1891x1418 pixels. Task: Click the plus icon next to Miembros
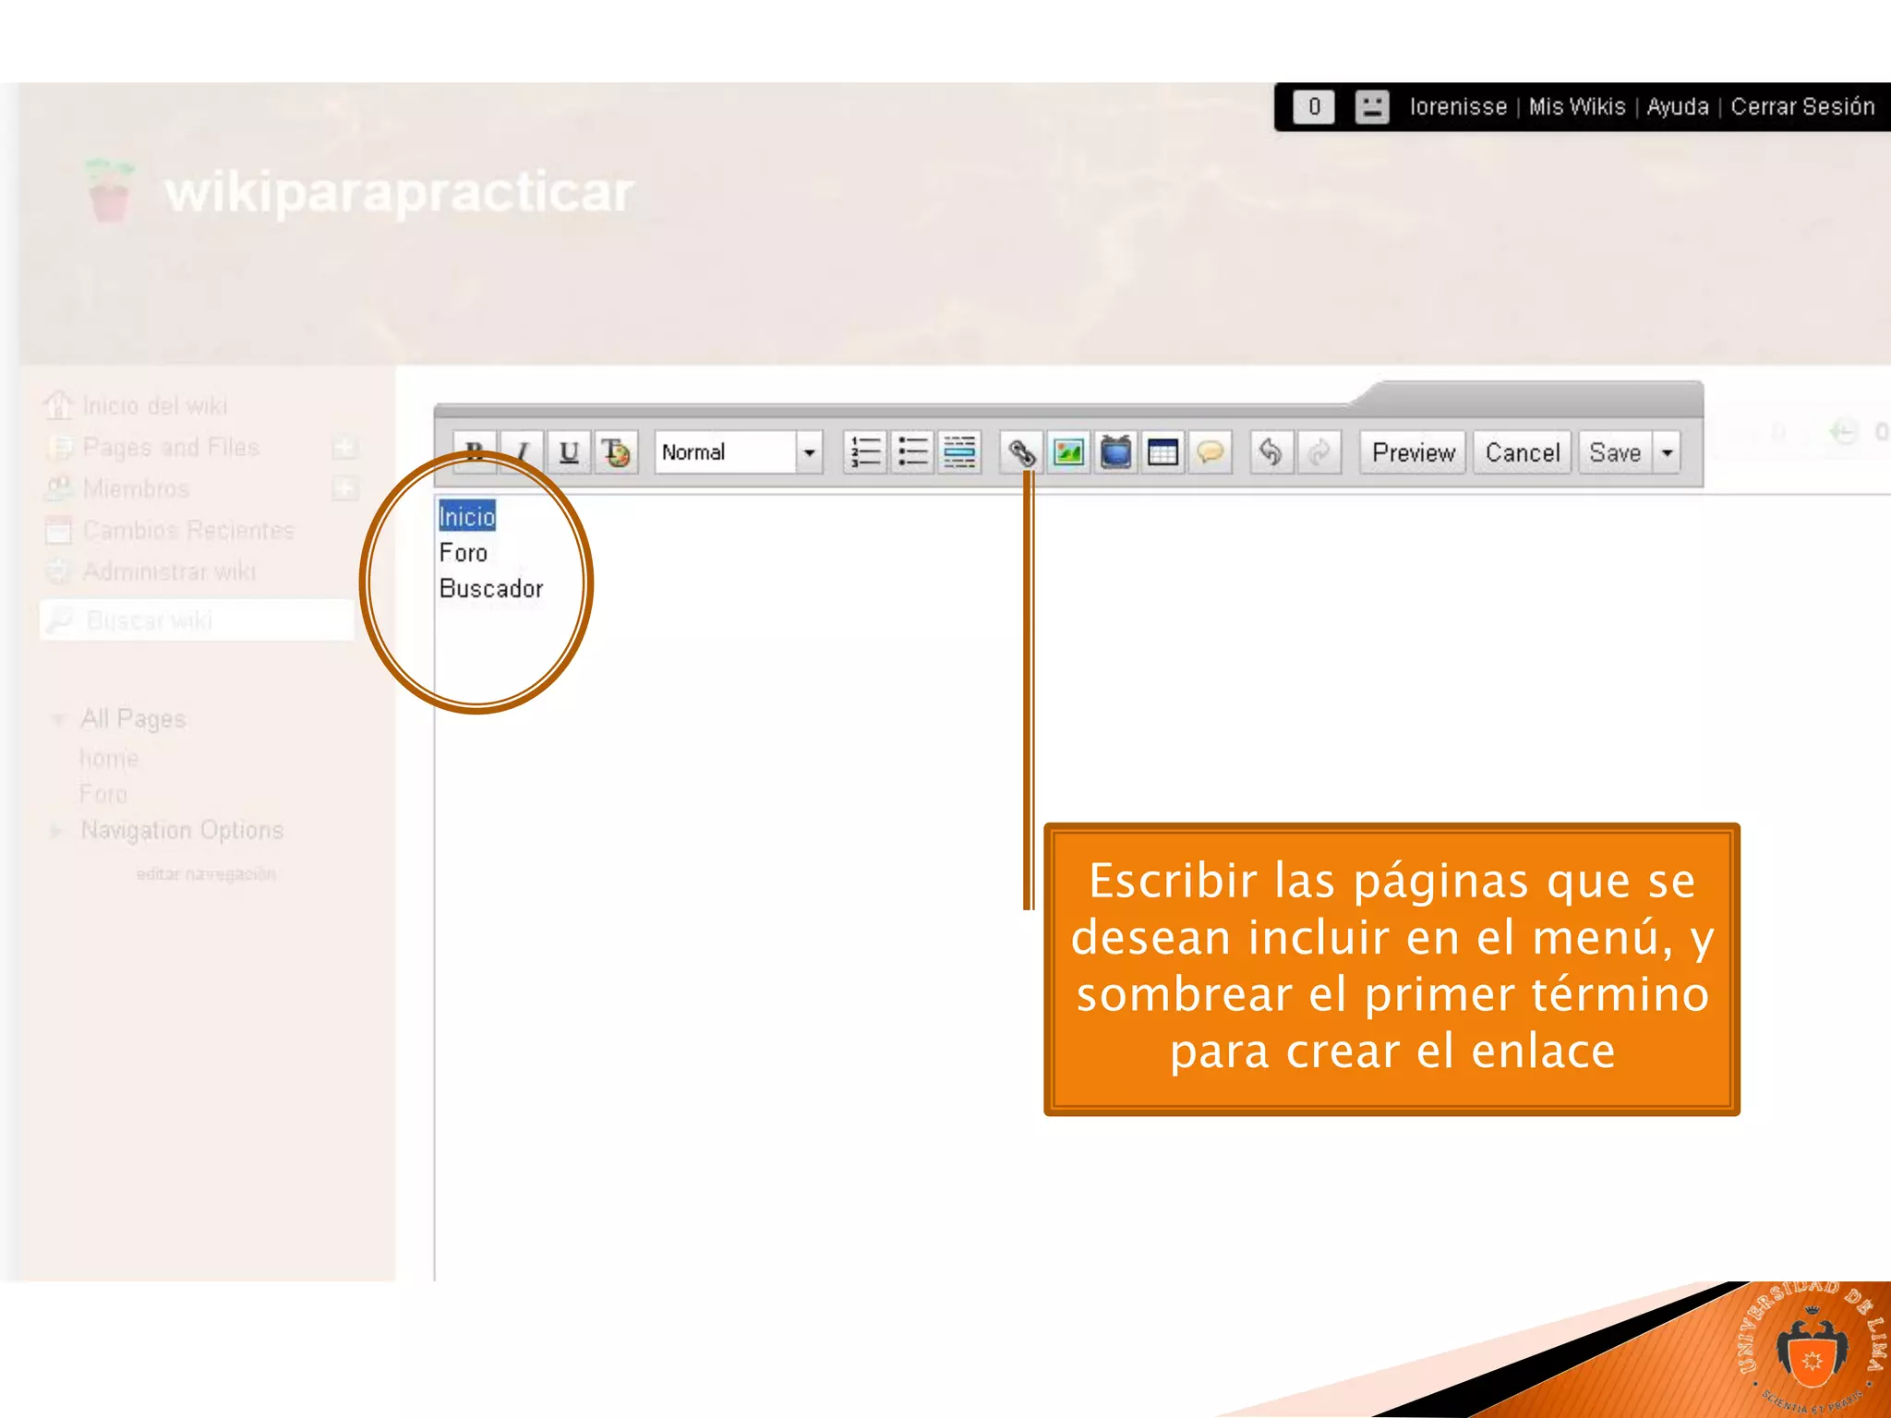coord(344,488)
